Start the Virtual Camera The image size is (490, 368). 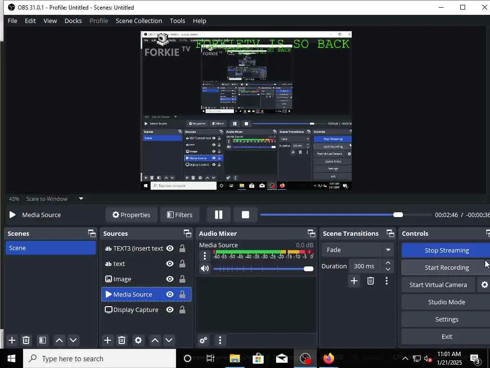coord(438,285)
